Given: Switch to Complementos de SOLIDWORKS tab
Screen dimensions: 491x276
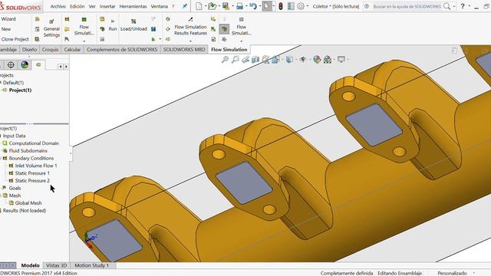Looking at the screenshot, I should coord(122,49).
